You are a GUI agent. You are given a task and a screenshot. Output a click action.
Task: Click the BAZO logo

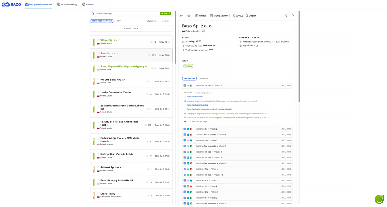click(11, 4)
